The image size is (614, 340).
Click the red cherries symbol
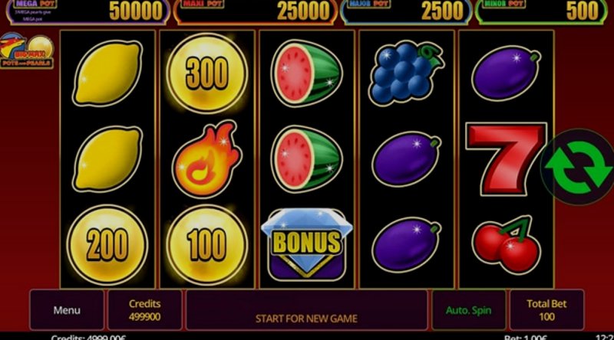tap(507, 244)
